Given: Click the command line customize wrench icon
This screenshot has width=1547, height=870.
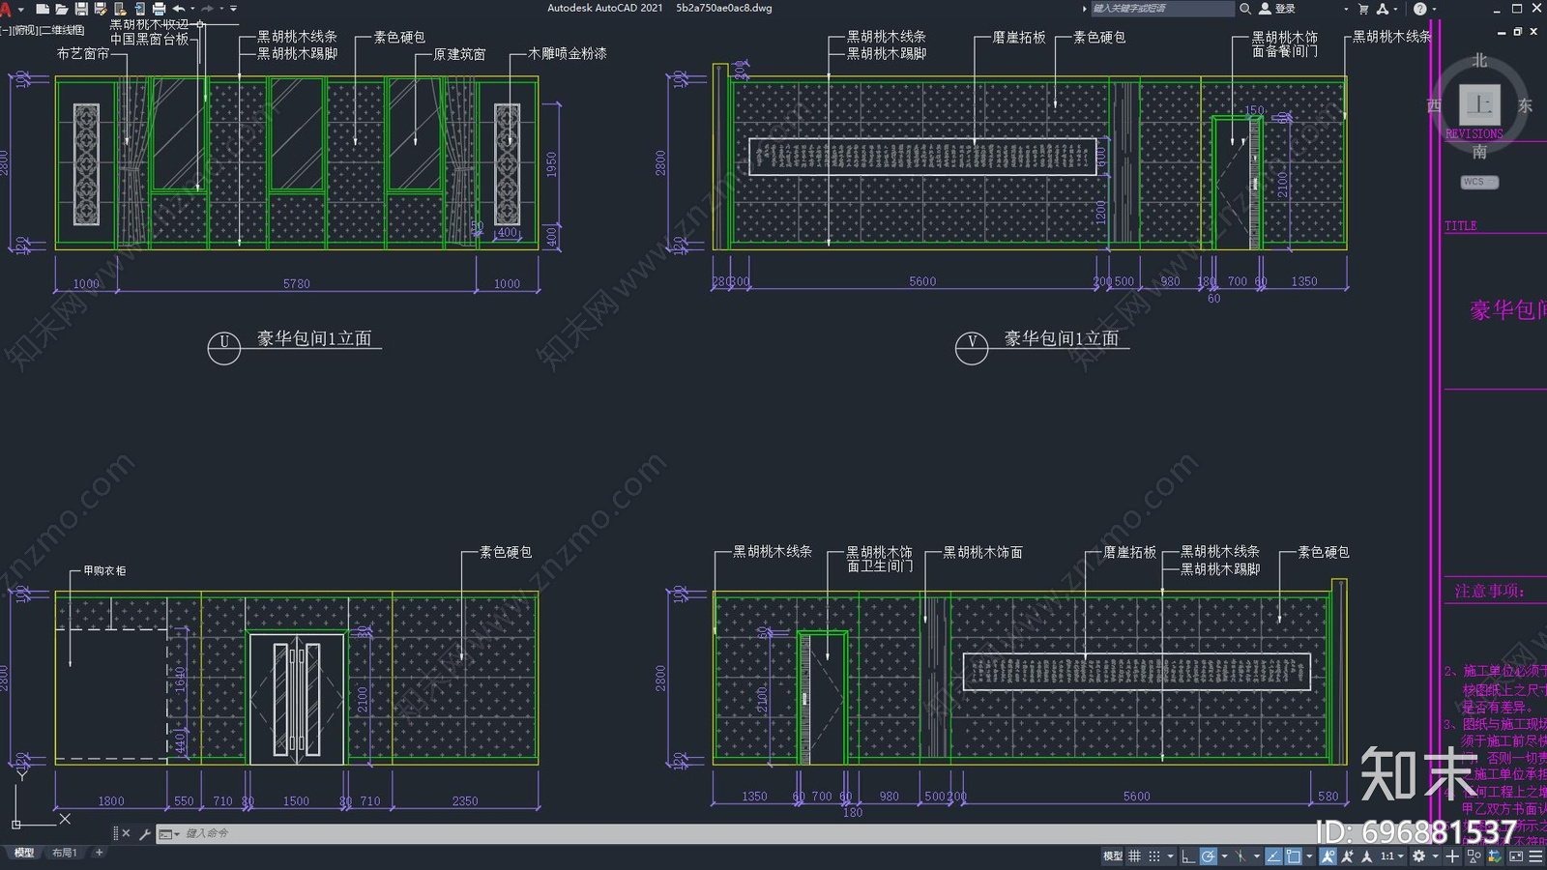Looking at the screenshot, I should tap(145, 833).
